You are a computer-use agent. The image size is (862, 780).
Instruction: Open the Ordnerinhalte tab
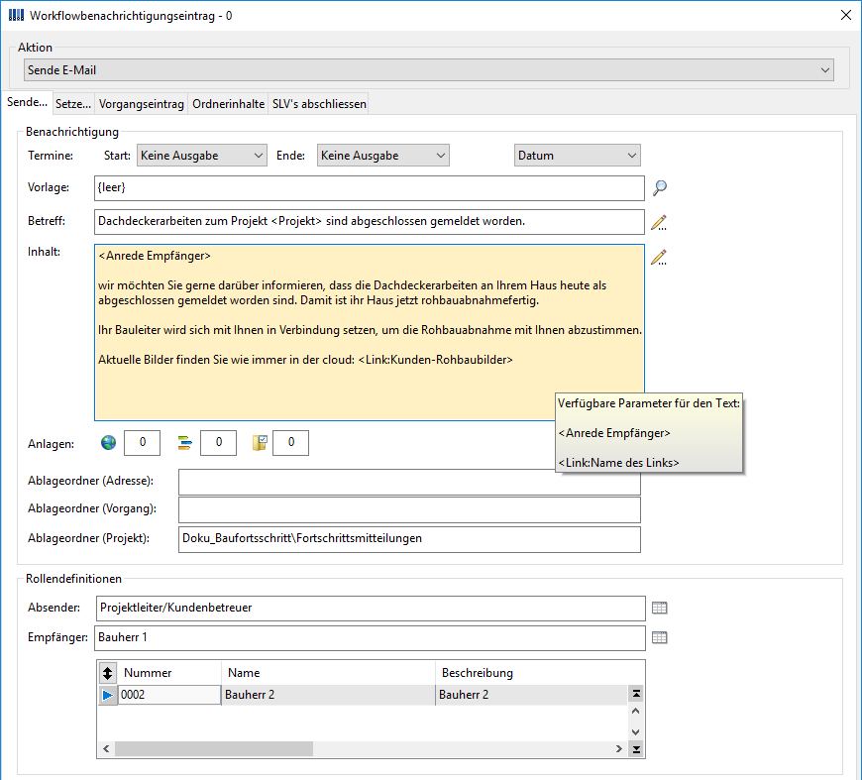pyautogui.click(x=228, y=104)
